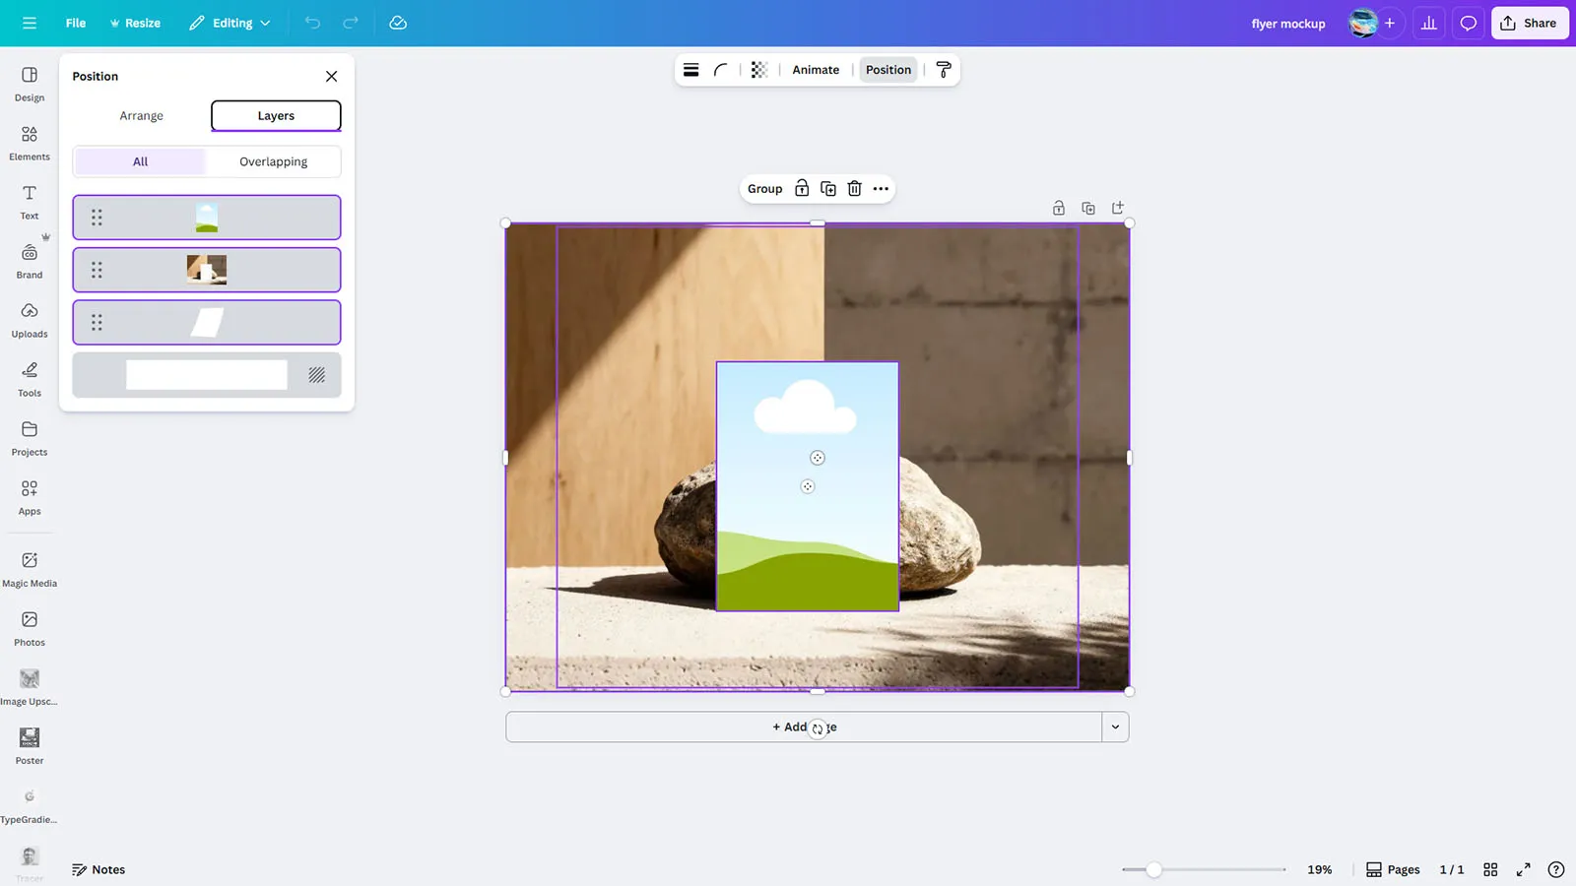Open the more options ellipsis menu

click(x=881, y=189)
